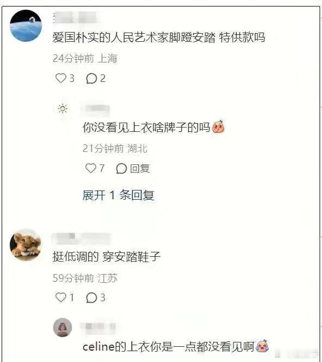
Task: Like the comment posted 24分钟前 from 上海
Action: [x=61, y=78]
